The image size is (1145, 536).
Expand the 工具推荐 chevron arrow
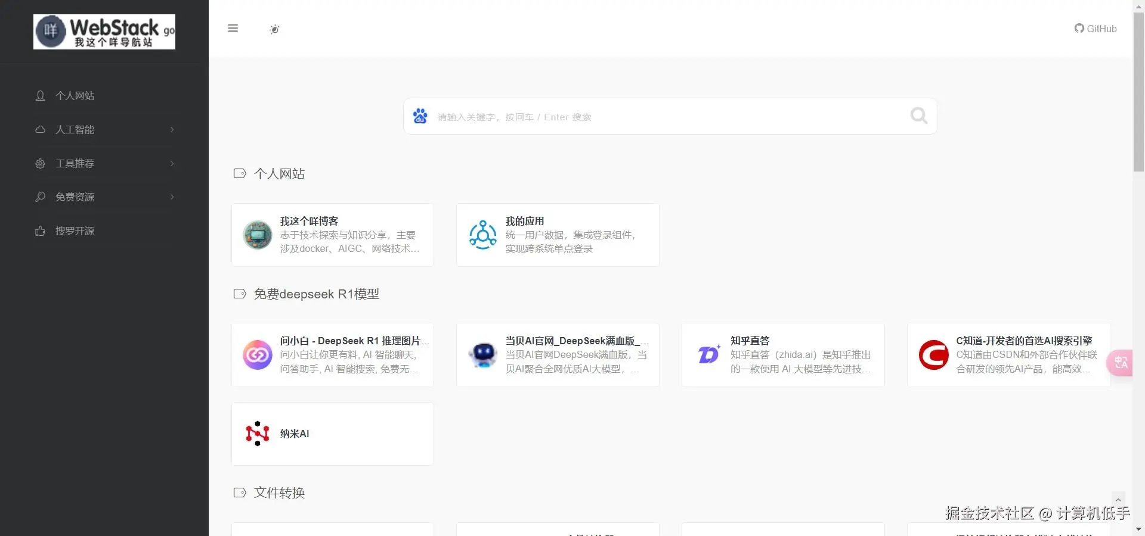tap(172, 164)
